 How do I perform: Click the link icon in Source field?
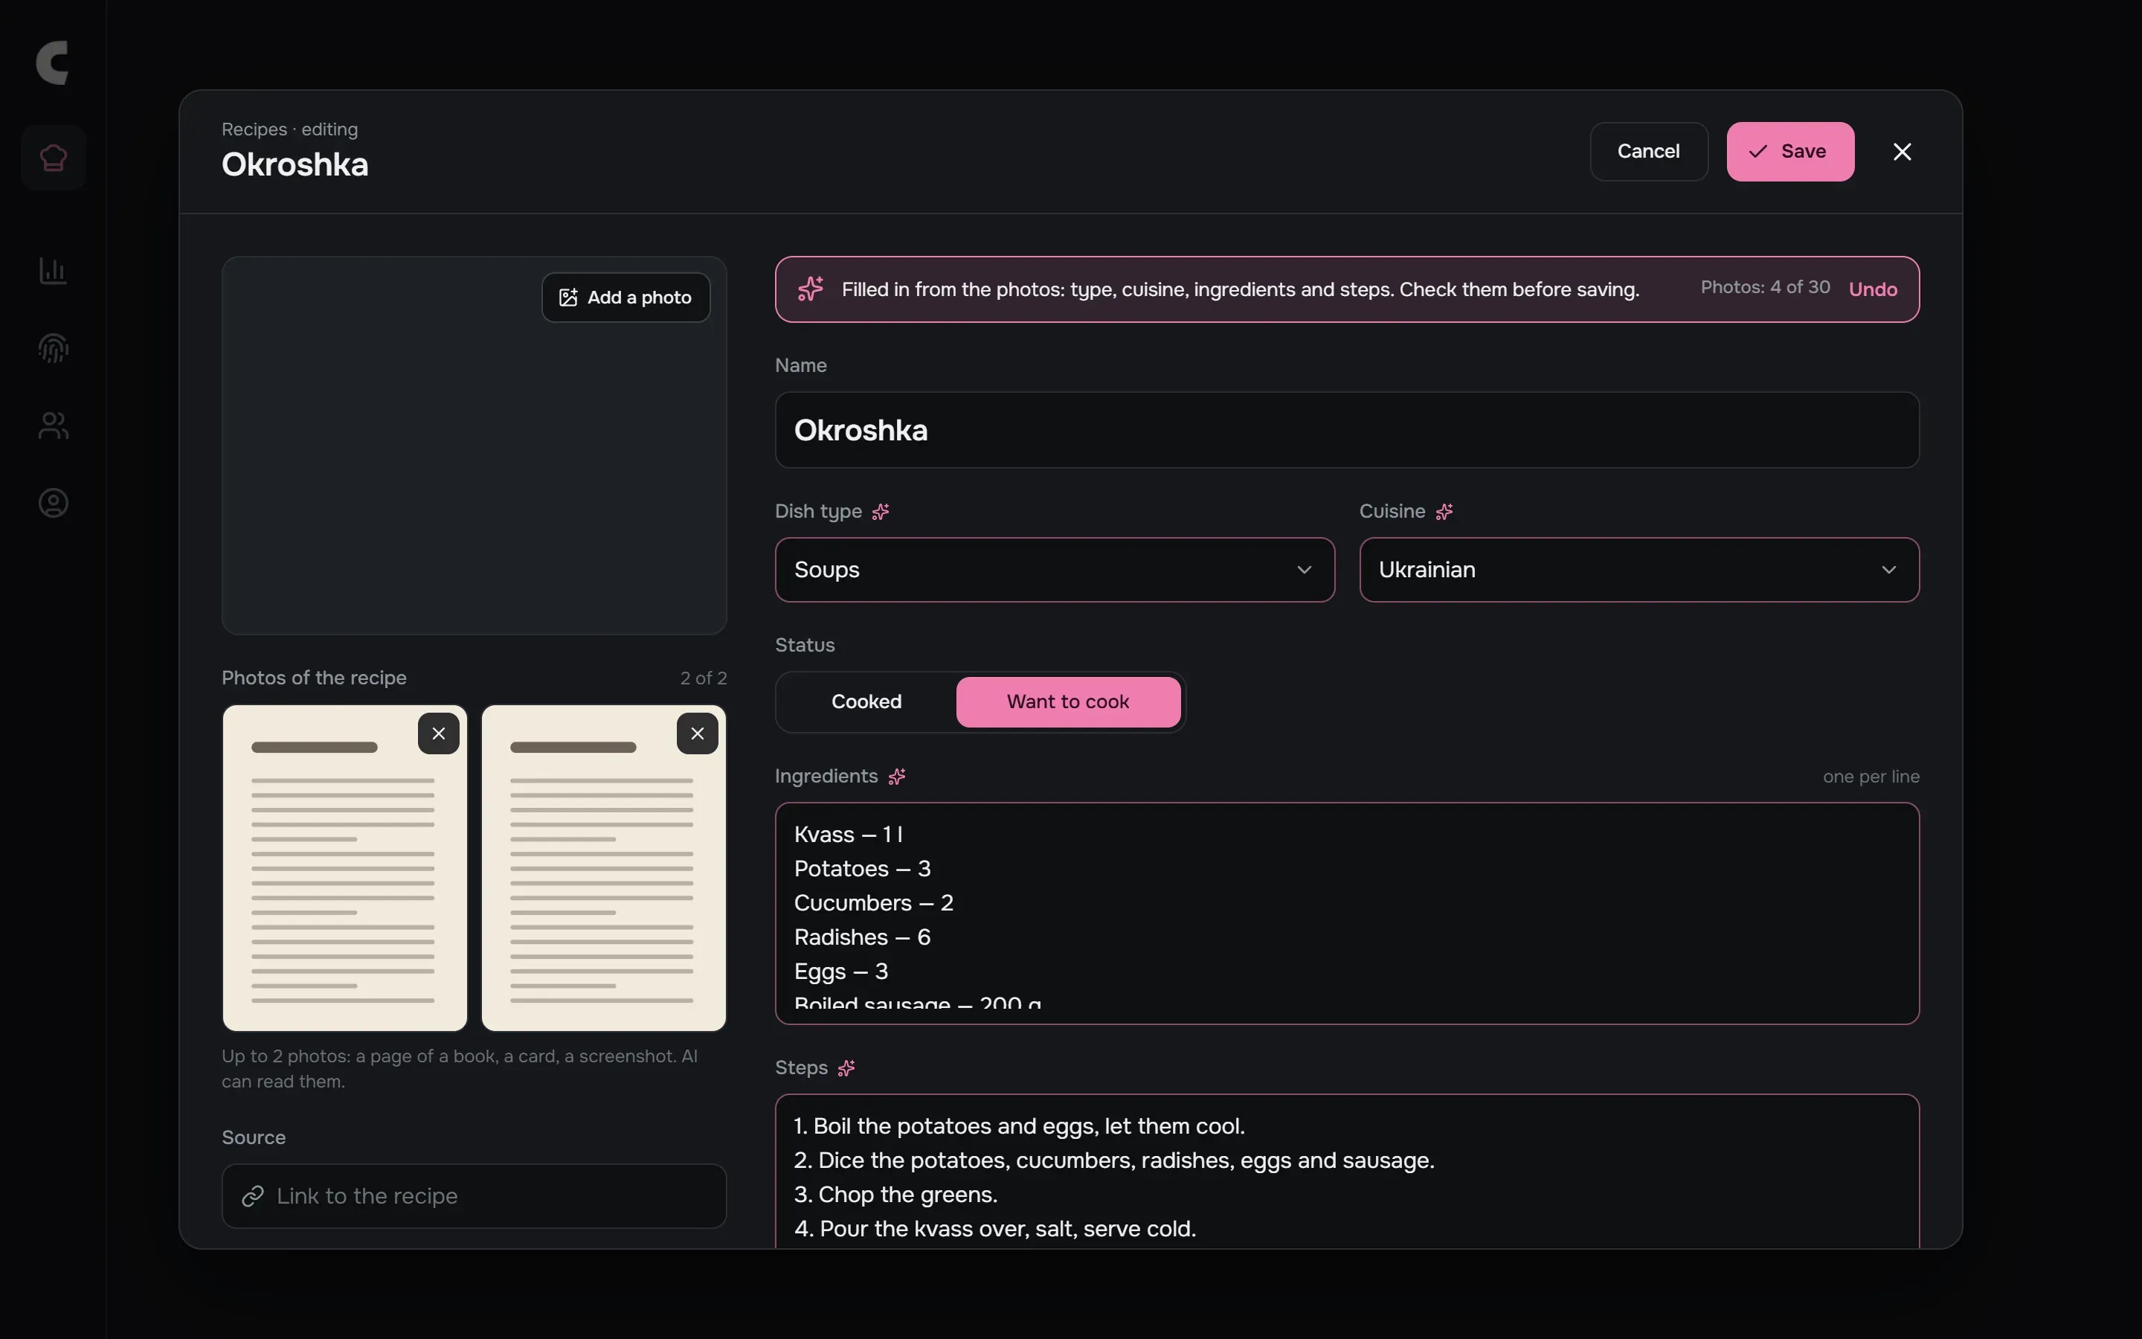click(x=253, y=1196)
